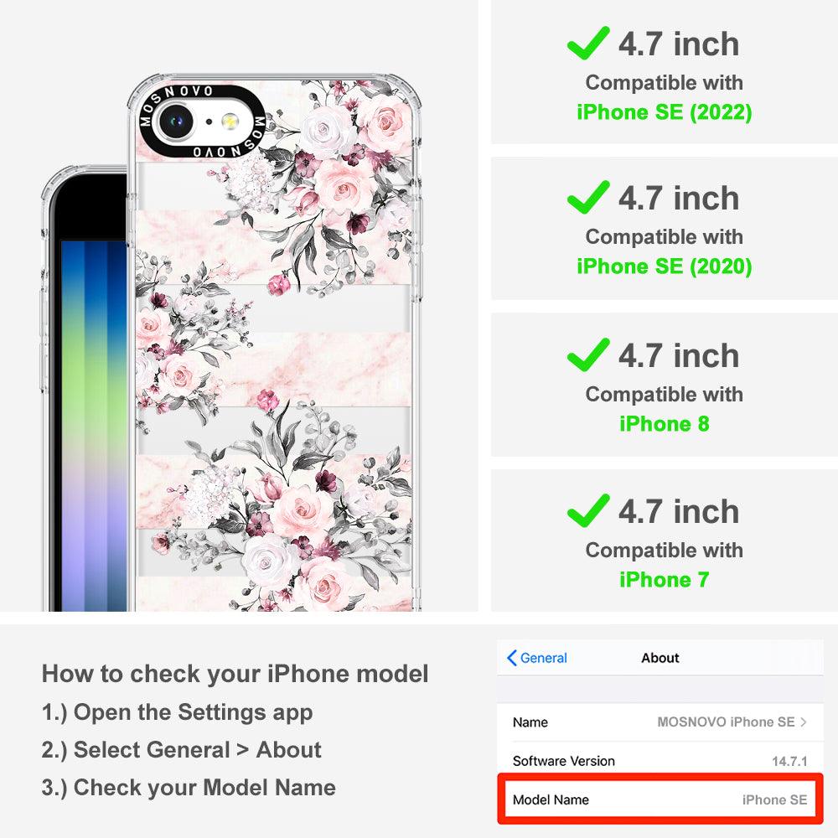The width and height of the screenshot is (838, 838).
Task: Go back to General settings
Action: point(537,658)
